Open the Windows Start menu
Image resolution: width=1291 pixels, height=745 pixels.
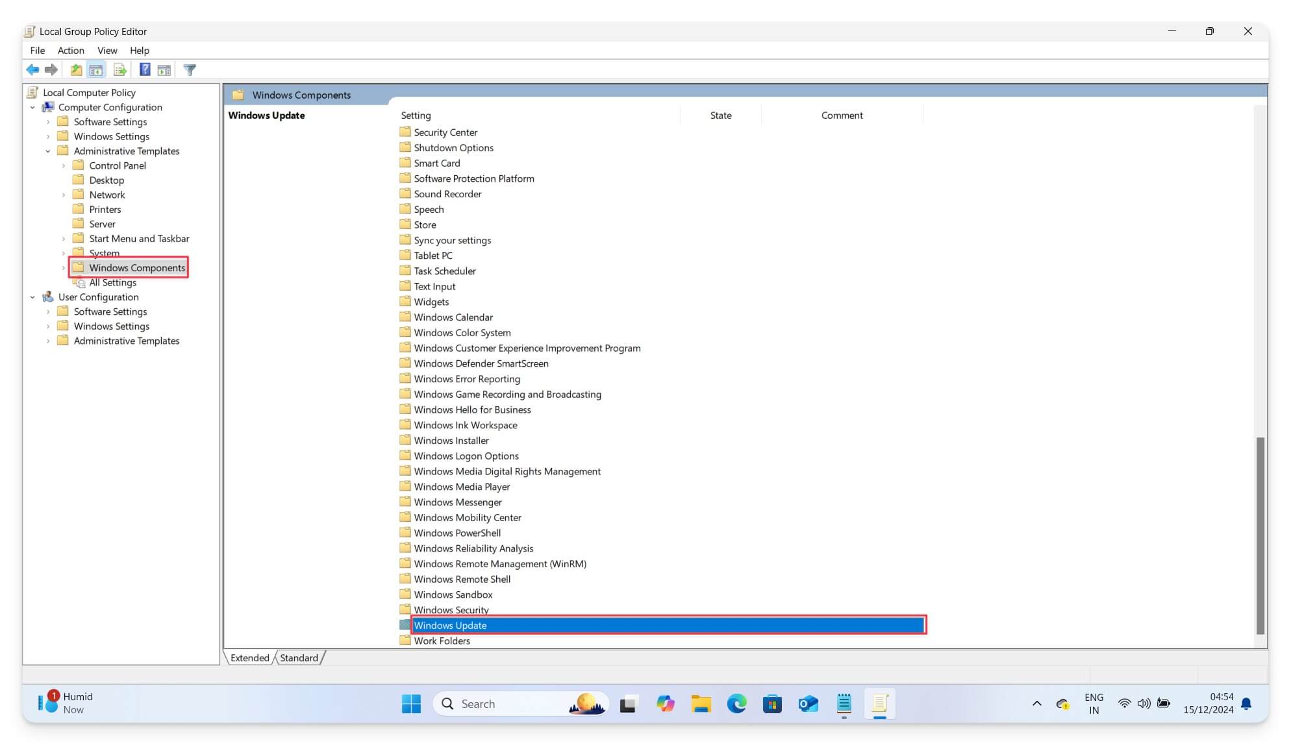(x=411, y=703)
